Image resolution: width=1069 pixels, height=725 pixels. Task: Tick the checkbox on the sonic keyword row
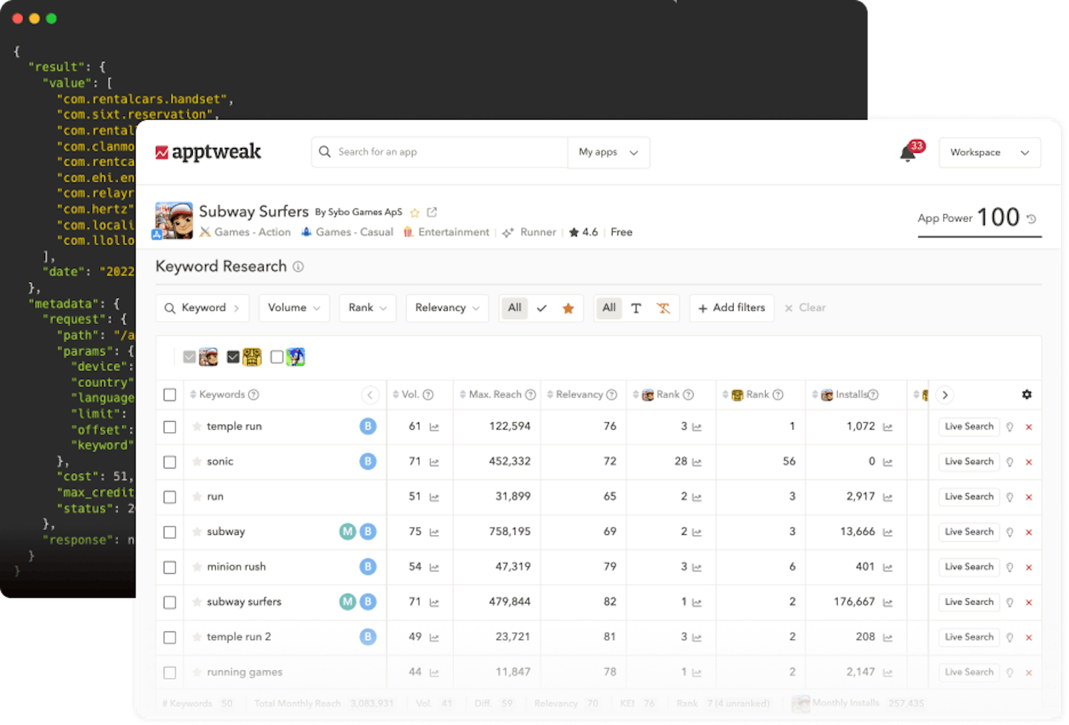170,462
